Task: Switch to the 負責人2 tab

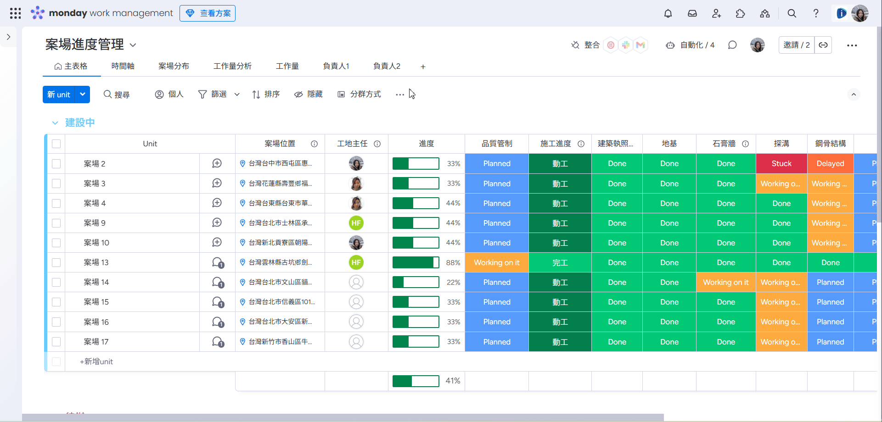Action: 387,67
